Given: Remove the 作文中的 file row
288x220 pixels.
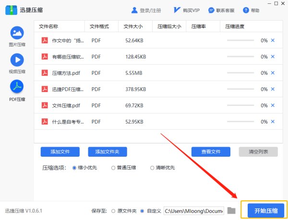Looking at the screenshot, I should click(273, 40).
